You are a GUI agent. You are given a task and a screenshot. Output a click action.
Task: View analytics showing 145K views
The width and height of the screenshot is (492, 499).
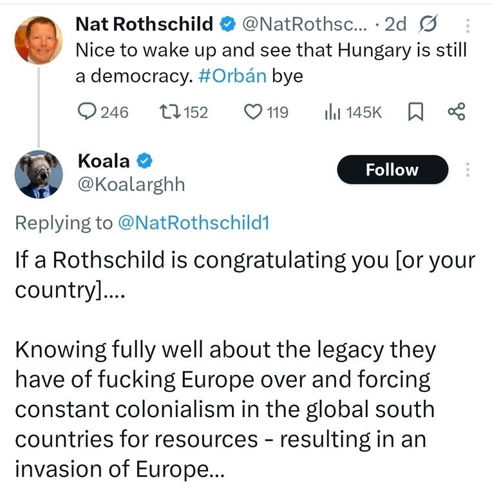(x=332, y=112)
